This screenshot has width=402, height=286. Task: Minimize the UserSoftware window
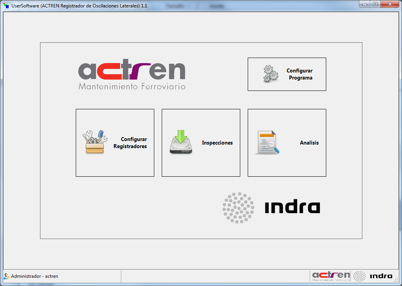(x=365, y=4)
